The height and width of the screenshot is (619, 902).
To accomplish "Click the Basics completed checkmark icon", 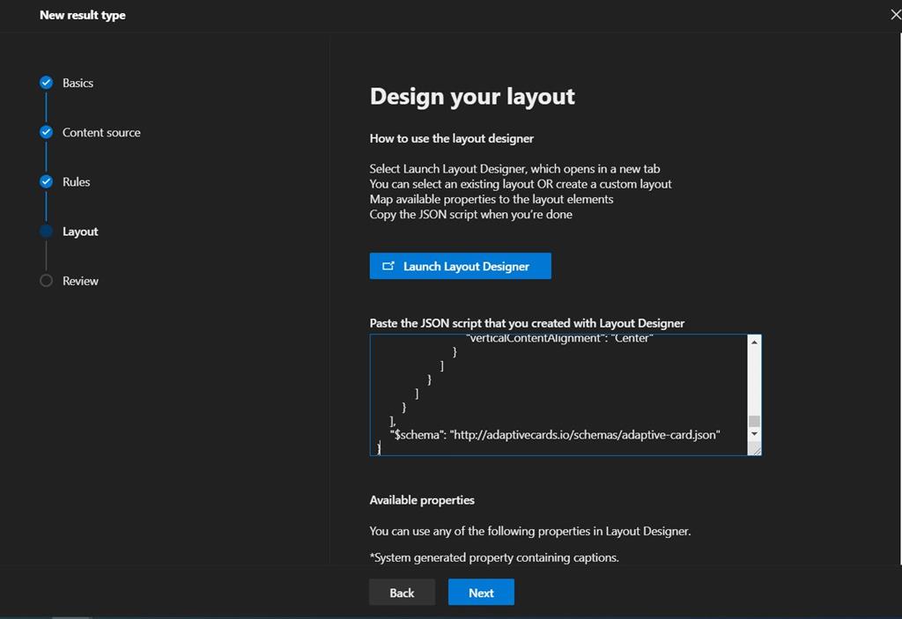I will [46, 82].
